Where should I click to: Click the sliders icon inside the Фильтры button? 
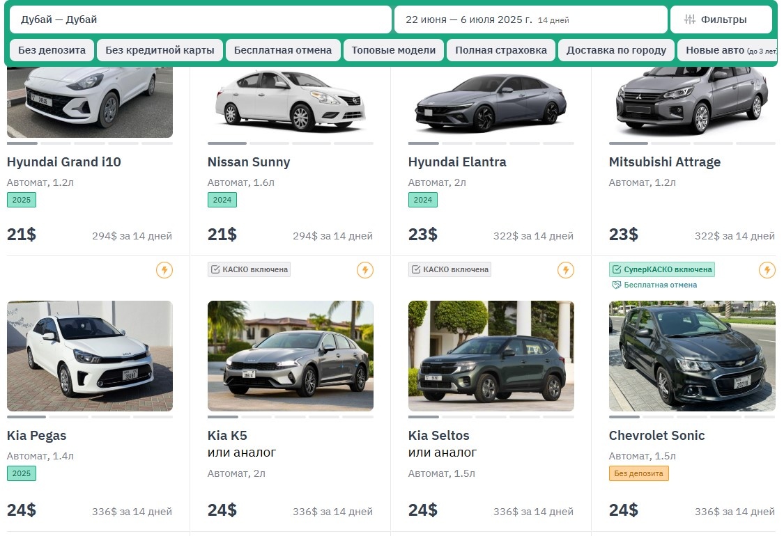coord(691,19)
